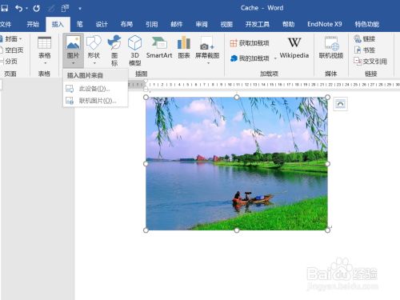Image resolution: width=400 pixels, height=300 pixels.
Task: Click the picture's bottom-right resize handle
Action: 327,230
